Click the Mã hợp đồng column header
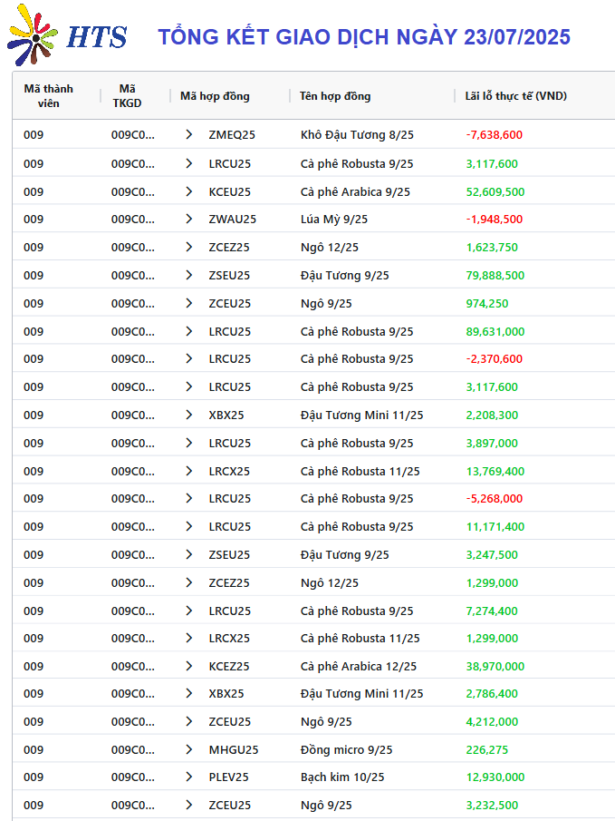 pos(215,96)
